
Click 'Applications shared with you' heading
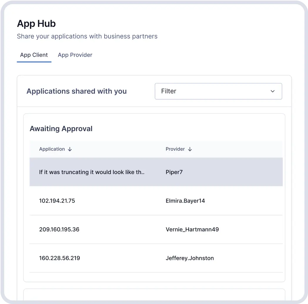(77, 91)
